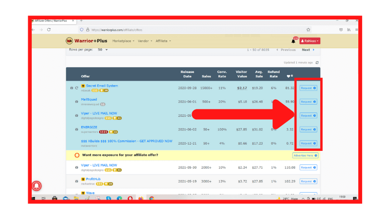Refresh the offers list next to Updated
Image resolution: width=390 pixels, height=219 pixels.
point(317,63)
